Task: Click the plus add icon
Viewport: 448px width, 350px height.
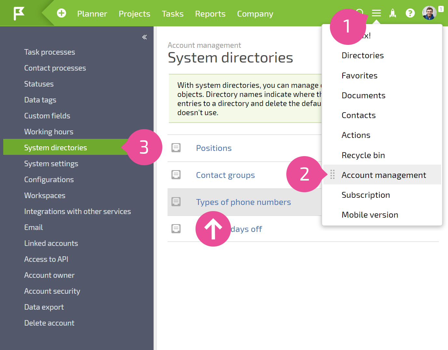Action: point(61,13)
